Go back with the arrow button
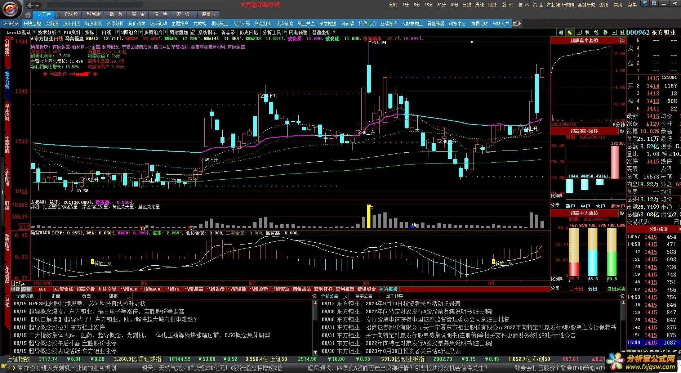 (30, 5)
